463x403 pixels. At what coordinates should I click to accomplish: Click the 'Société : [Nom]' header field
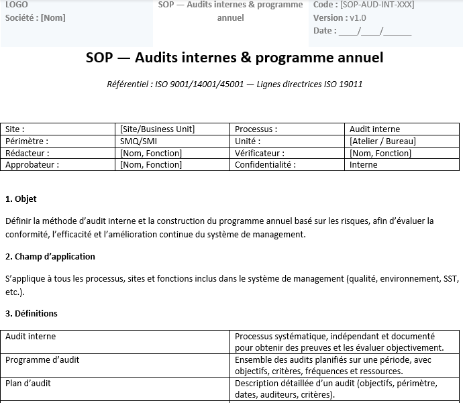(x=36, y=17)
